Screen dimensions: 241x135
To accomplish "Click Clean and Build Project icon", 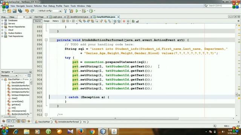I will (x=71, y=11).
